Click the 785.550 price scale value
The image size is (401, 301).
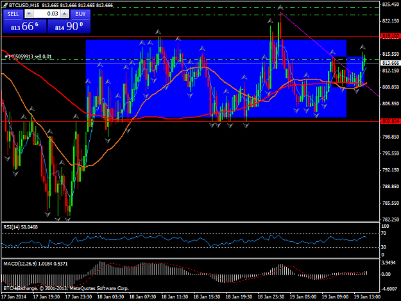(x=391, y=203)
